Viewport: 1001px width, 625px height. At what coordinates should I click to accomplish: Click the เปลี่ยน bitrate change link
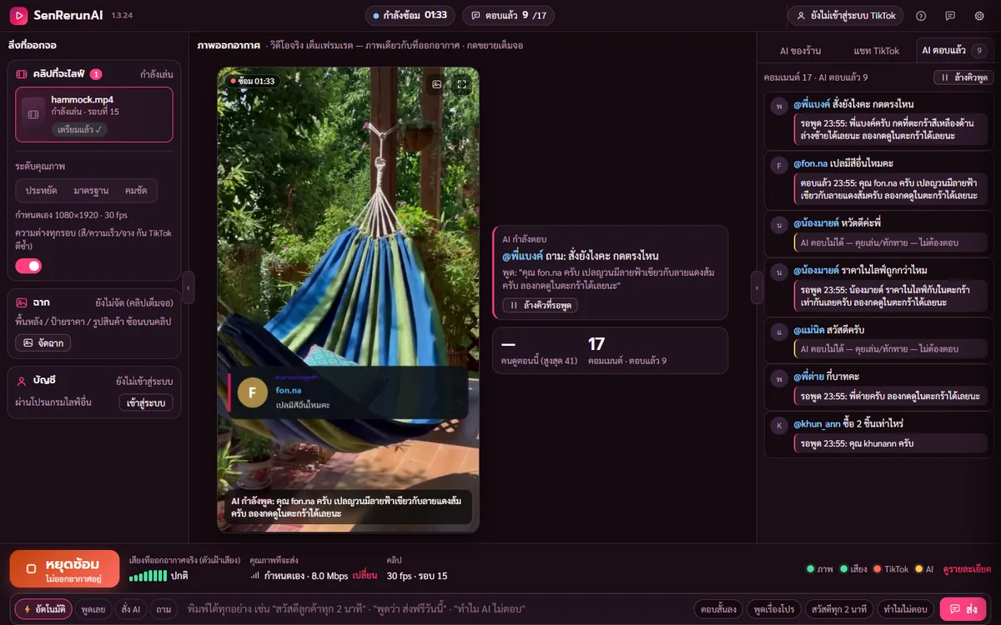(x=365, y=576)
